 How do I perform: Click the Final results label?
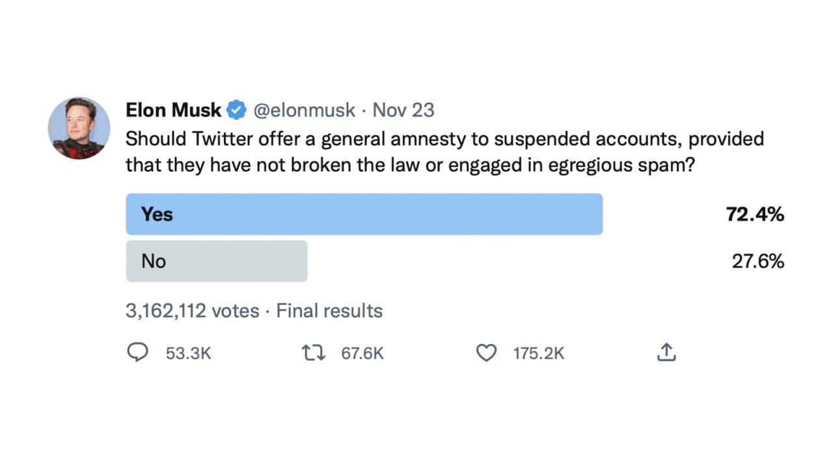(x=329, y=311)
